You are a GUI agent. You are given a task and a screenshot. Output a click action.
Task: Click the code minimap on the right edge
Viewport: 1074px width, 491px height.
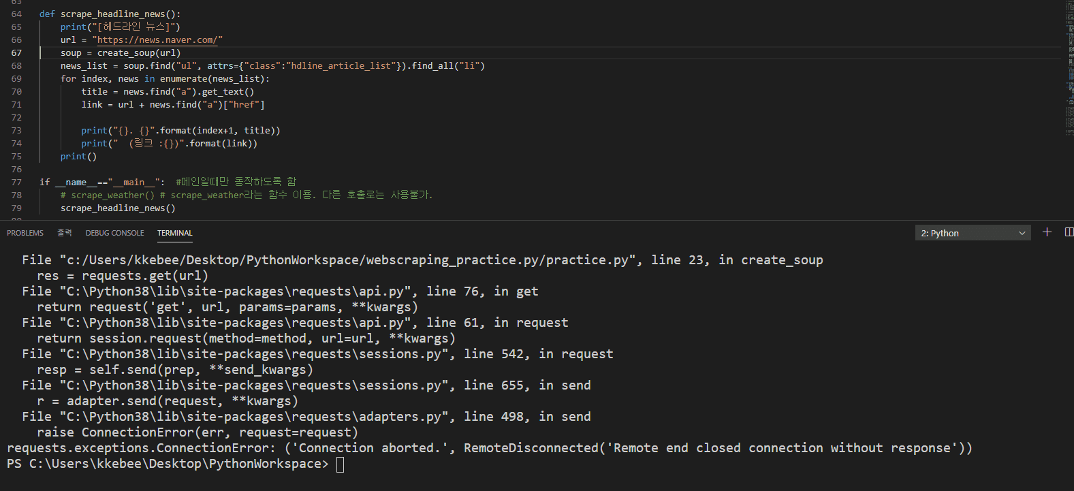1069,68
